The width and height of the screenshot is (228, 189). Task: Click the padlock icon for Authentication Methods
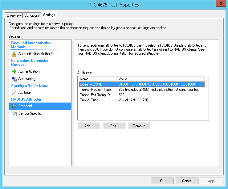pyautogui.click(x=14, y=54)
